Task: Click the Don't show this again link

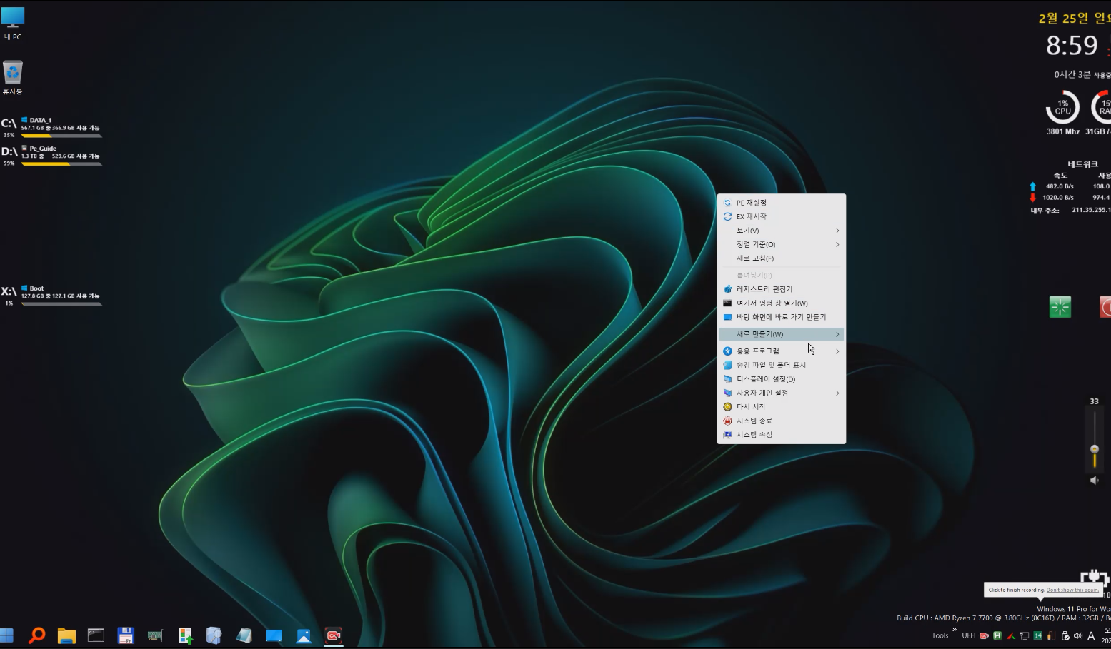Action: (x=1072, y=590)
